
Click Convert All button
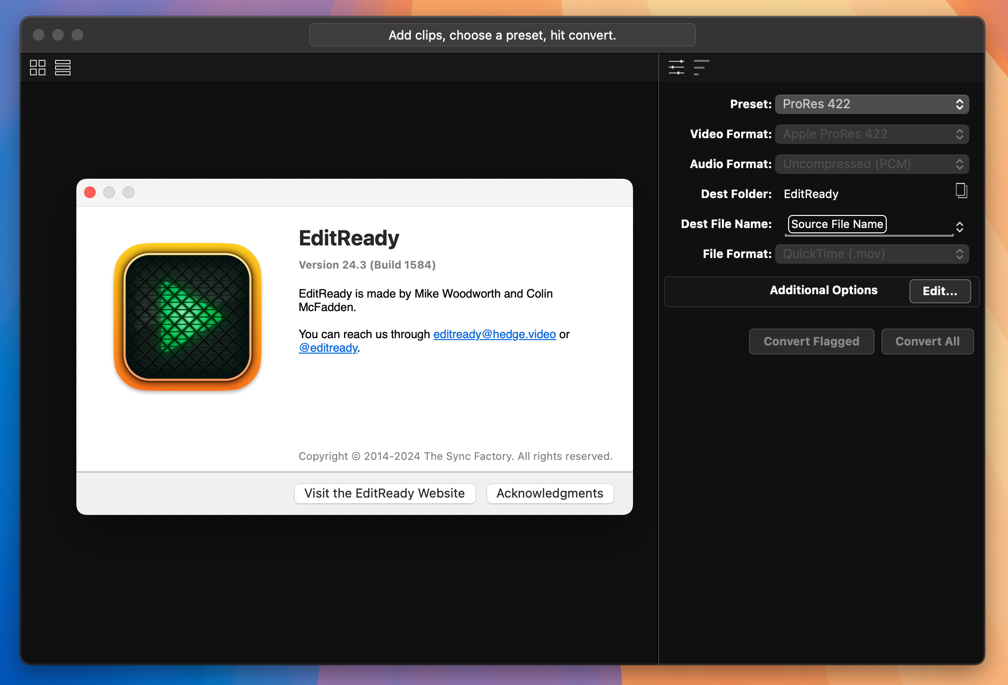point(927,341)
